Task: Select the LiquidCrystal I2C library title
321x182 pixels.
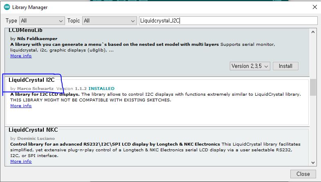Action: tap(31, 80)
